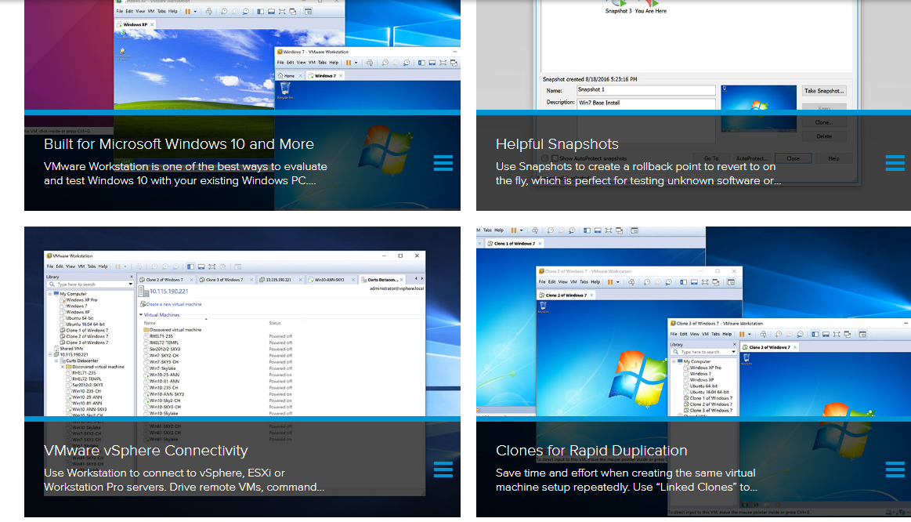911x522 pixels.
Task: Click 'Win10-25-ANN' row in virtual machines list
Action: coord(164,375)
